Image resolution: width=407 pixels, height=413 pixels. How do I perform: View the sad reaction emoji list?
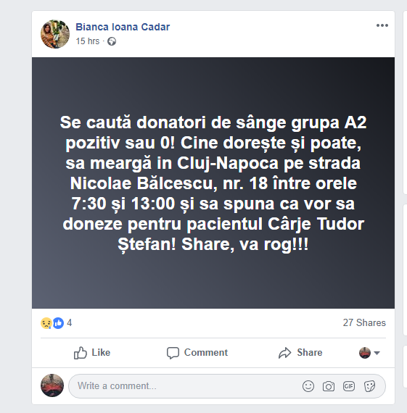coord(46,323)
